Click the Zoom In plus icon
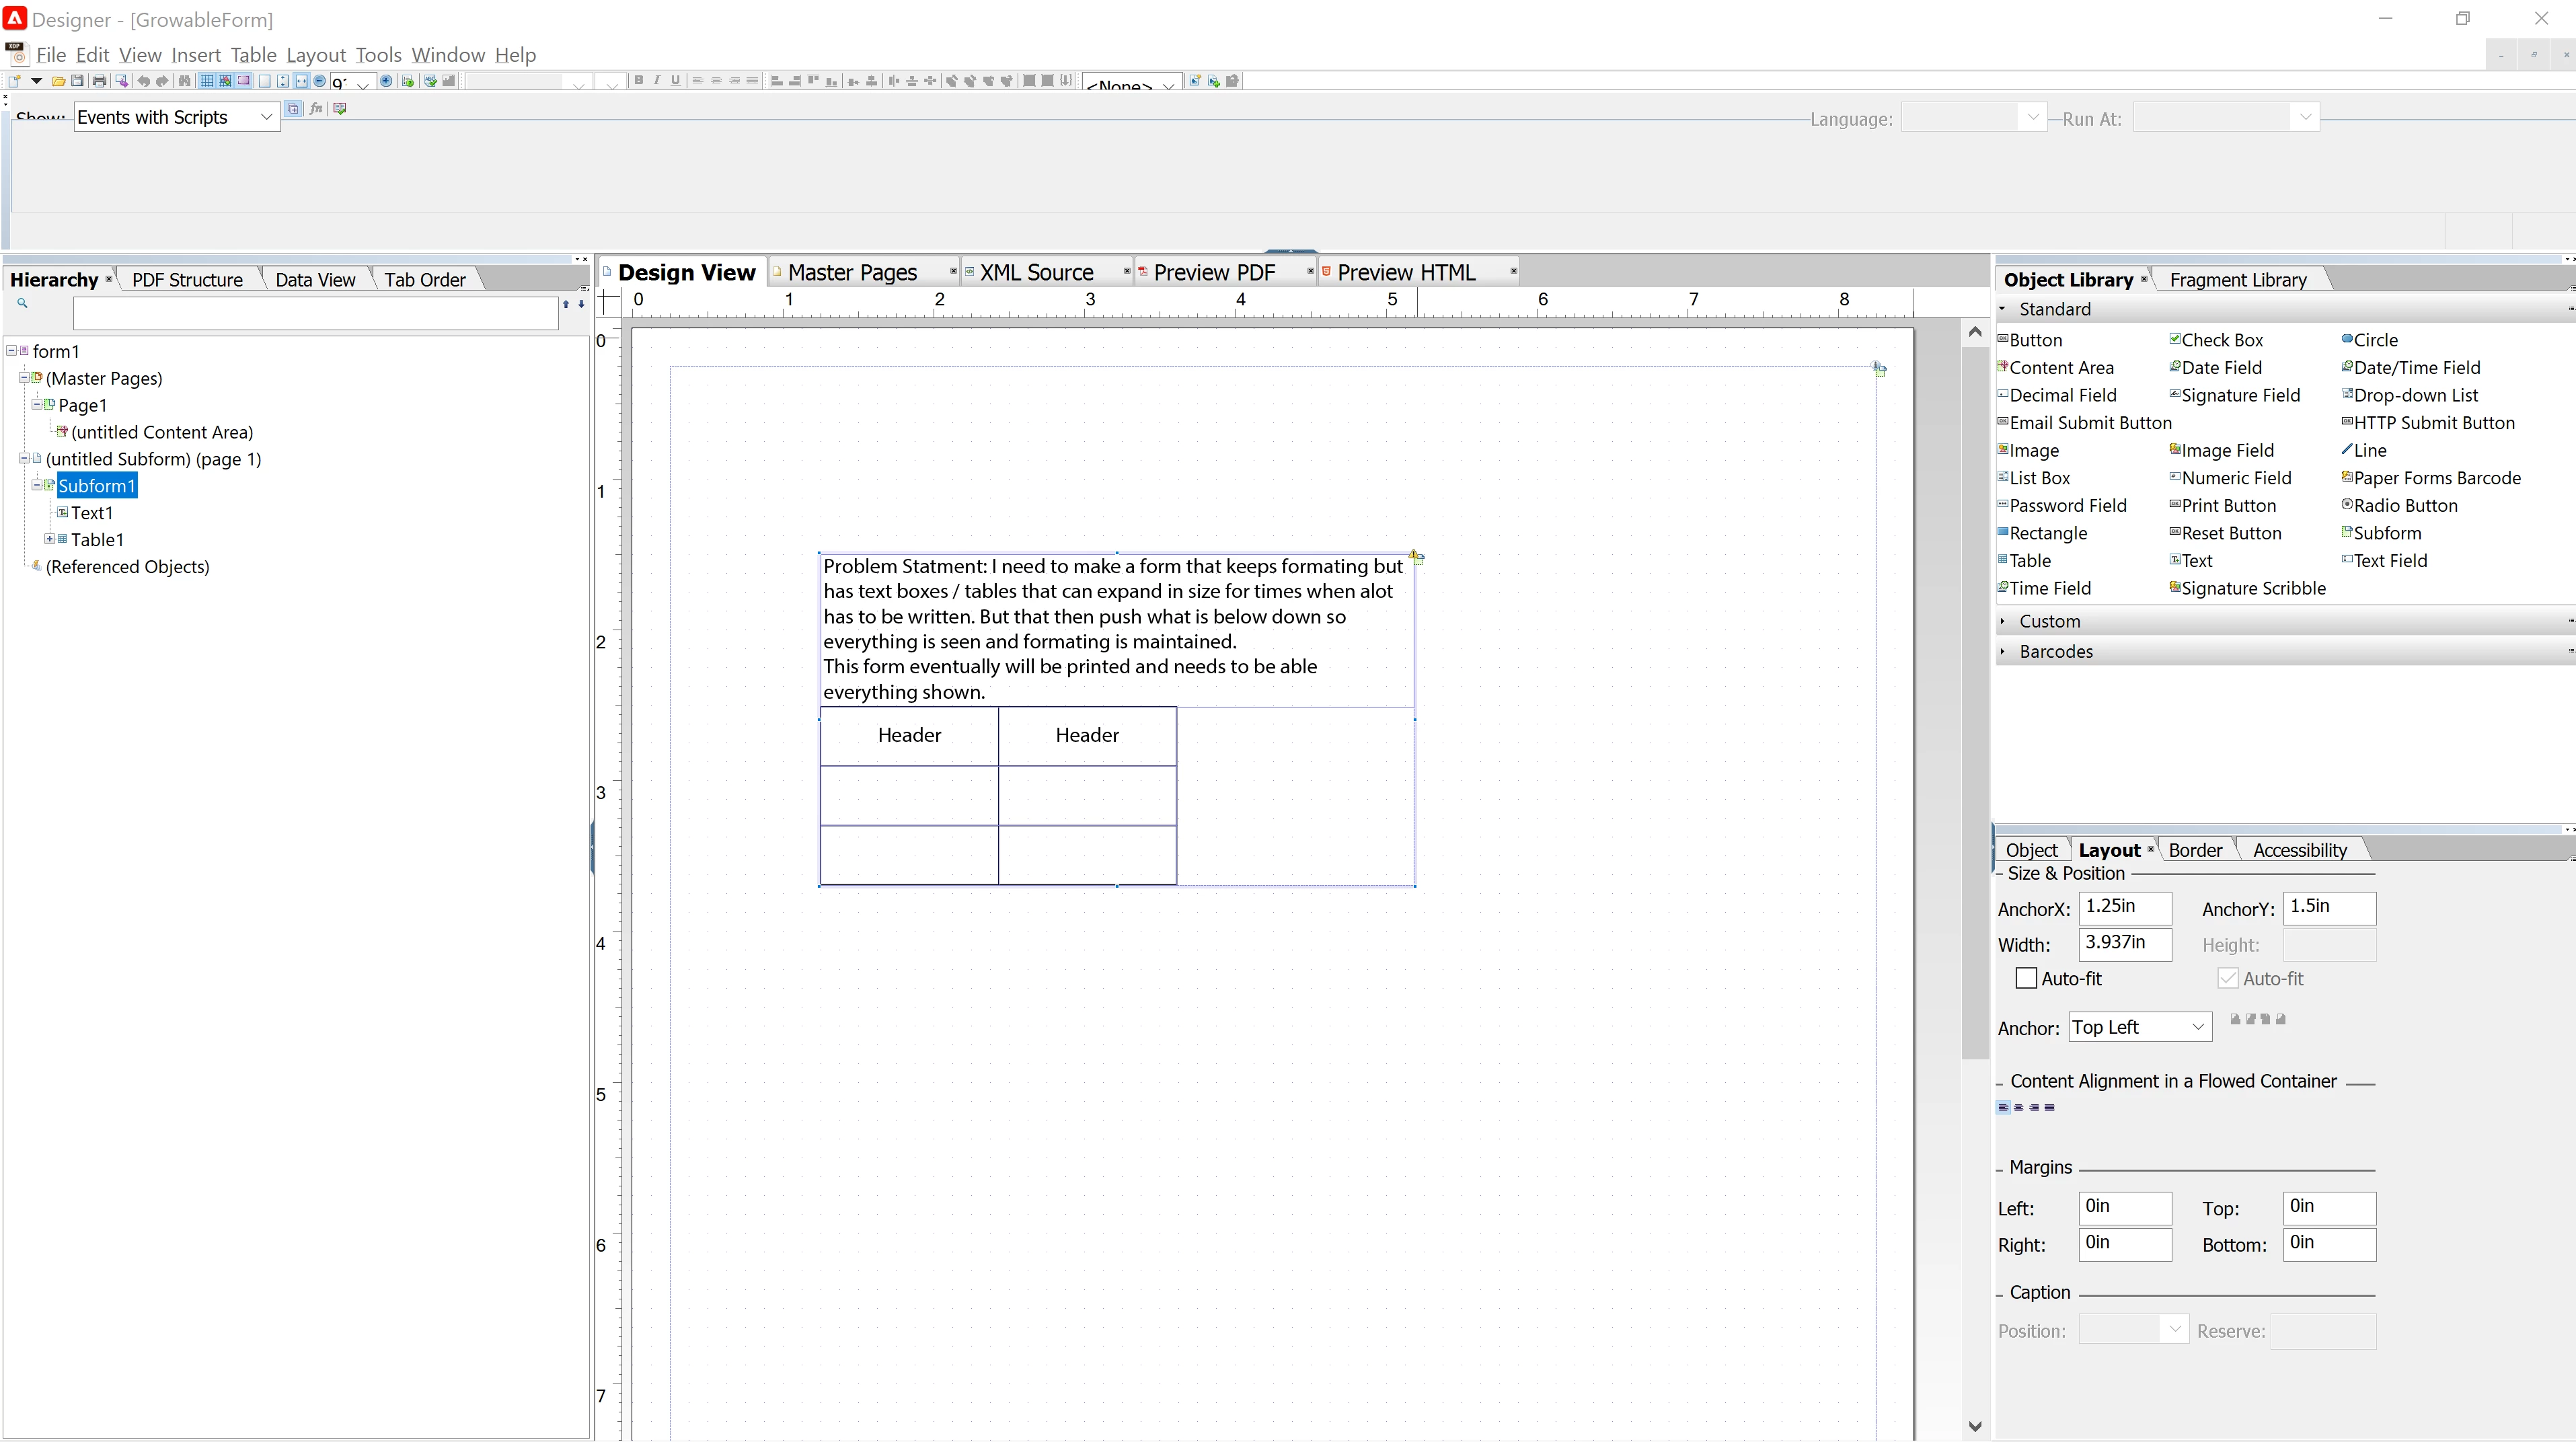2576x1442 pixels. point(386,81)
